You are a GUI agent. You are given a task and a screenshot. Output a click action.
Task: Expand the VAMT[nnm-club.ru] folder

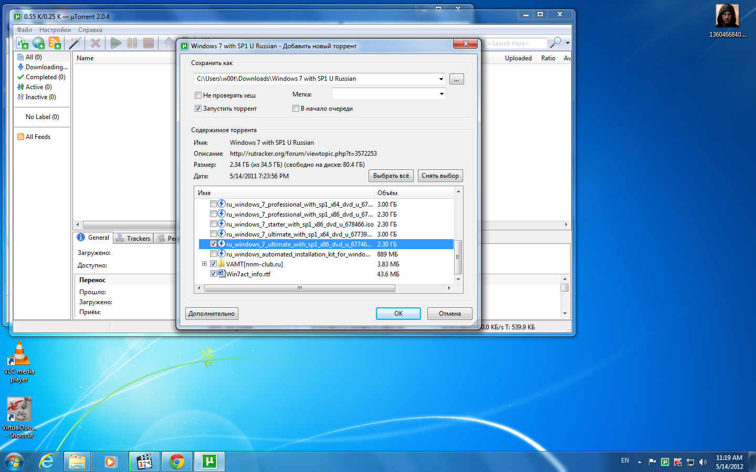point(204,264)
